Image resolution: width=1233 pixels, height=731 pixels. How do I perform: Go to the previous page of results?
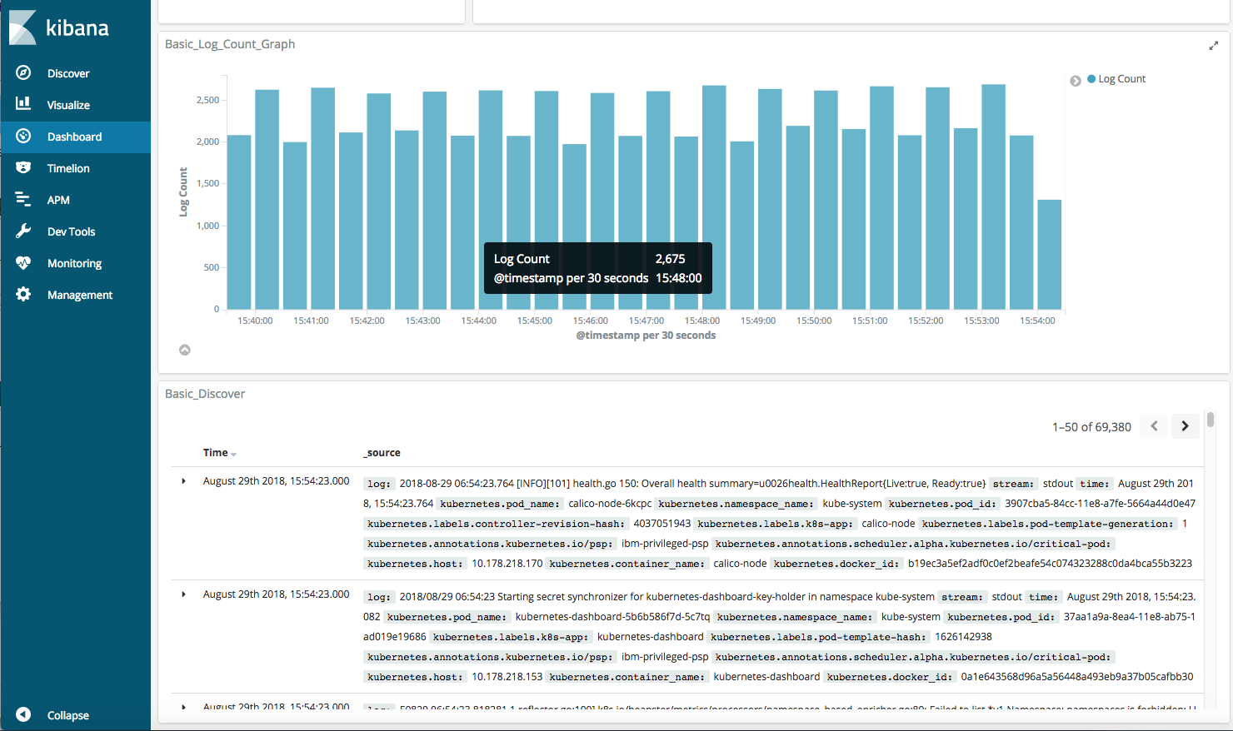coord(1154,426)
